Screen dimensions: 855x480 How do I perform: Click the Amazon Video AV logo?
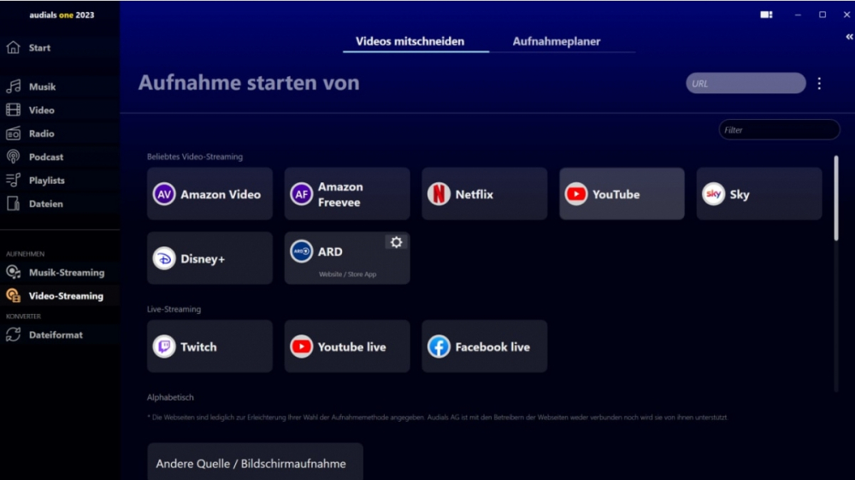click(x=163, y=194)
